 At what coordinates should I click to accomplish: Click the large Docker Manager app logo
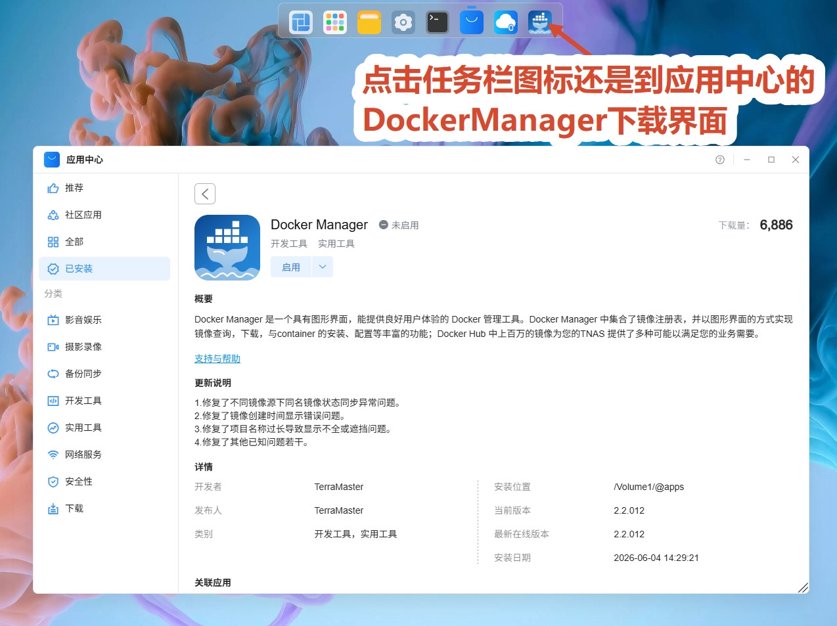coord(227,248)
